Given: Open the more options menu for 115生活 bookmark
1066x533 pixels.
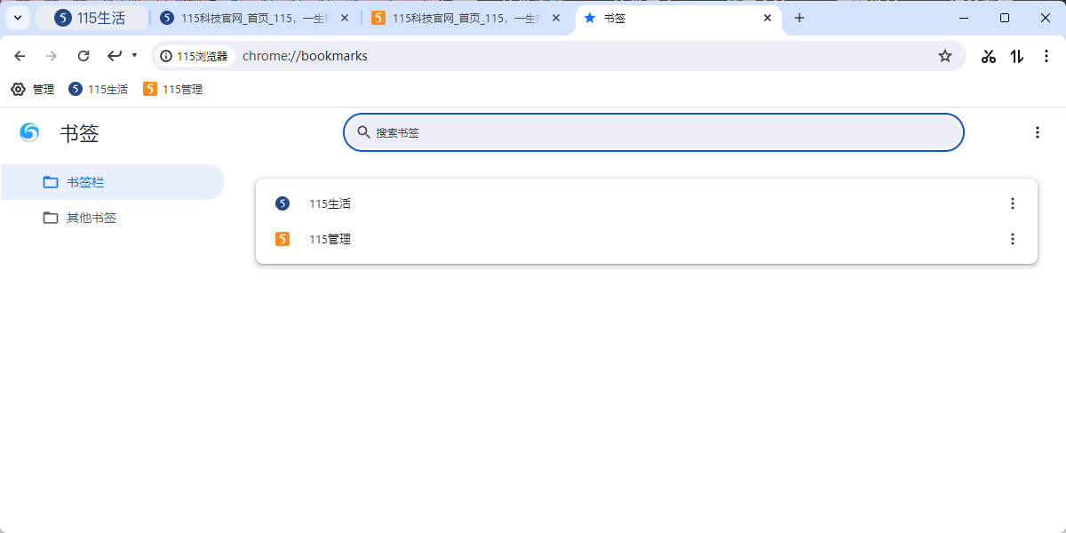Looking at the screenshot, I should [1012, 203].
